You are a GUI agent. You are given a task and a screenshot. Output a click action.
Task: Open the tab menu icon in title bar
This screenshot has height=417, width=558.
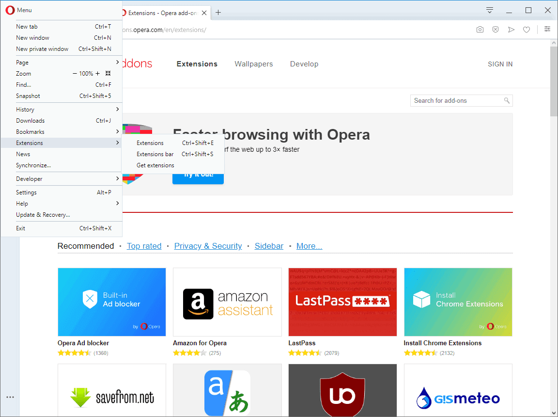click(x=490, y=10)
